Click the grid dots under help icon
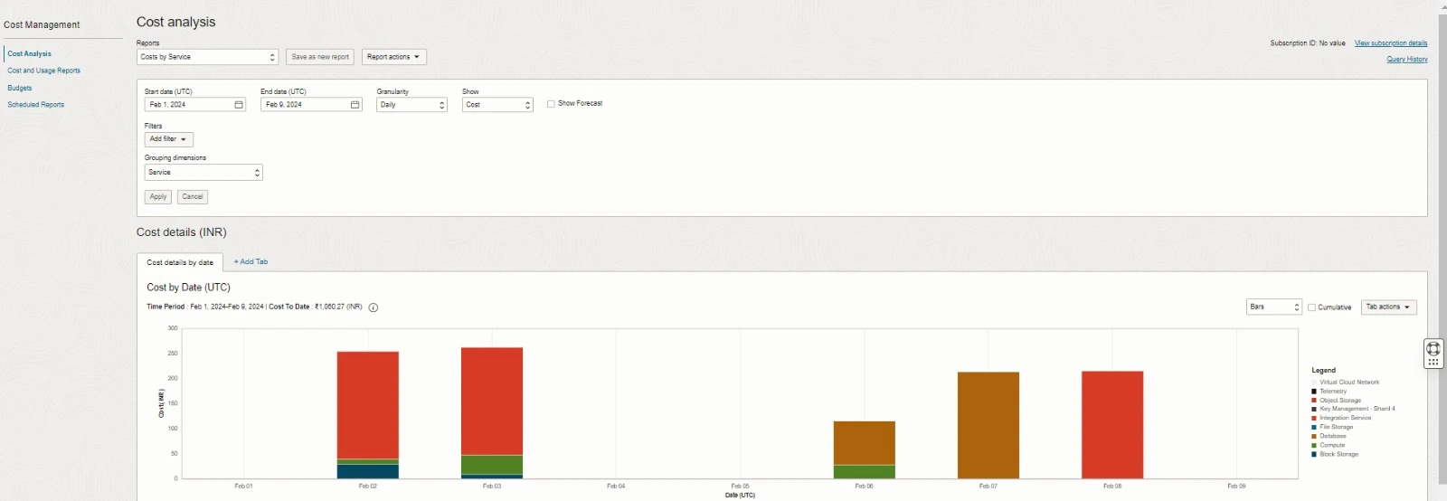Screen dimensions: 1447x501 pyautogui.click(x=1433, y=362)
